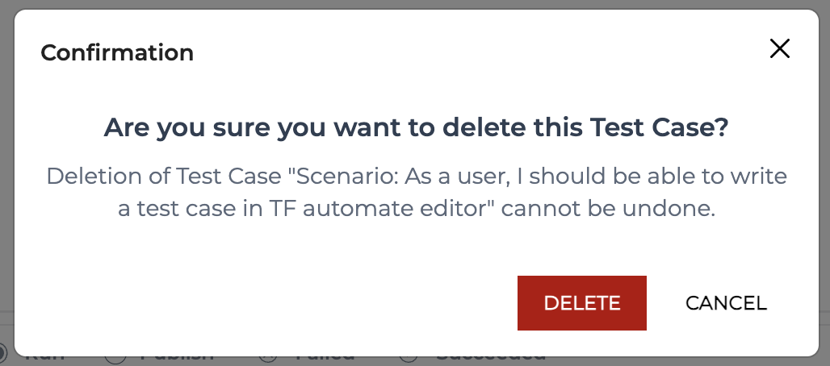Close the Confirmation dialog with the X icon
The height and width of the screenshot is (366, 830).
[x=780, y=48]
